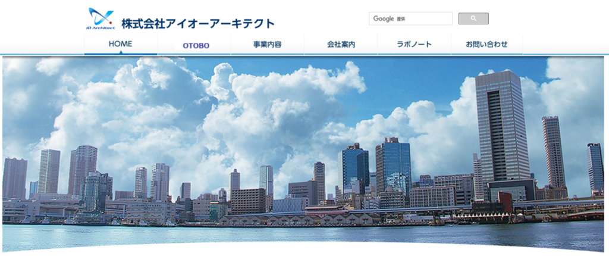Select the 会社案内 navigation item
This screenshot has width=609, height=256.
point(341,44)
